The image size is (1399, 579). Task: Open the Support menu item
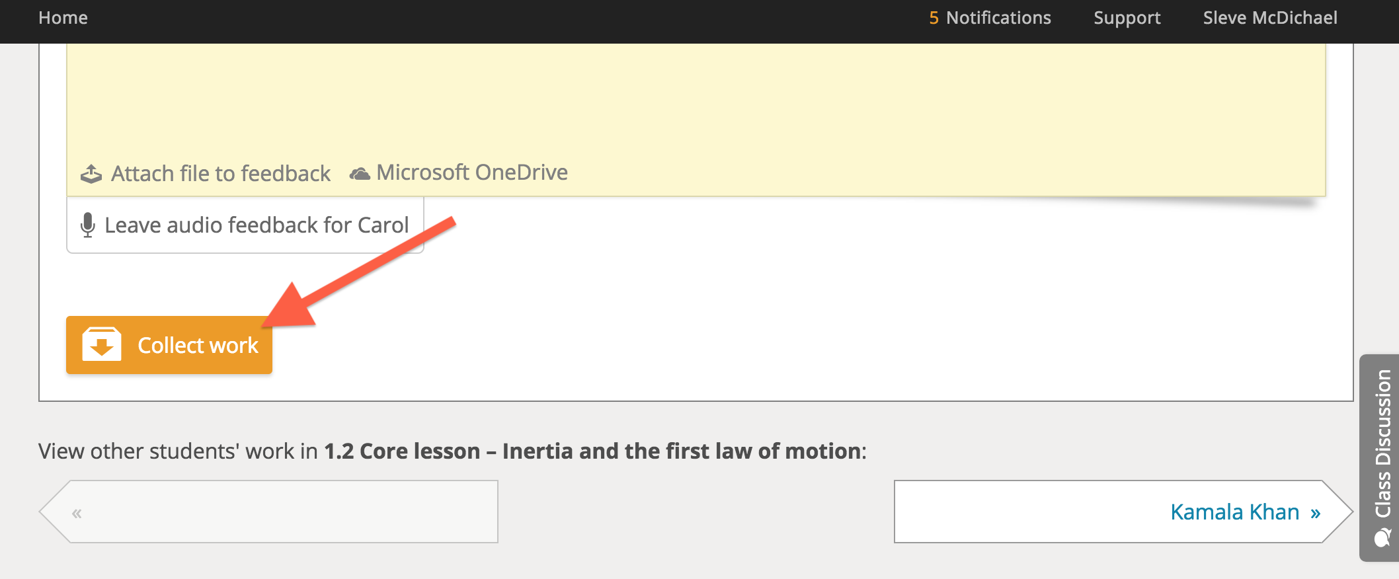coord(1127,18)
